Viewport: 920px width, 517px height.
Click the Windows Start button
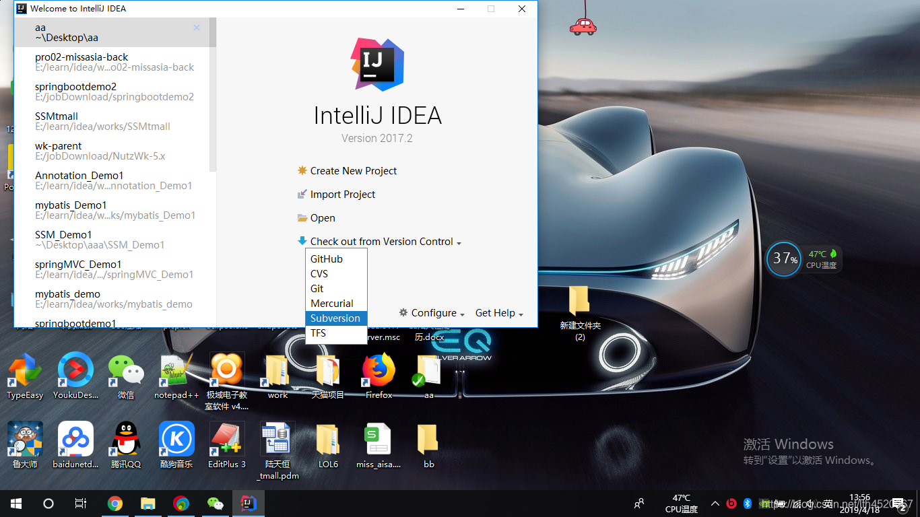pyautogui.click(x=16, y=504)
